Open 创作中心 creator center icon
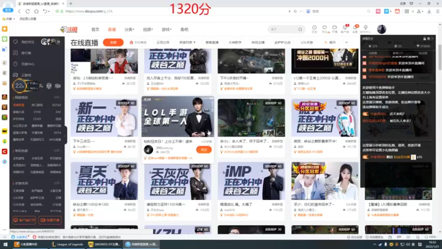This screenshot has height=249, width=442. [366, 29]
